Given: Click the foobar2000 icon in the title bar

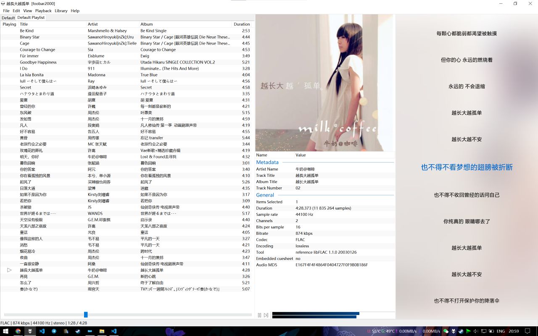Looking at the screenshot, I should tap(3, 3).
